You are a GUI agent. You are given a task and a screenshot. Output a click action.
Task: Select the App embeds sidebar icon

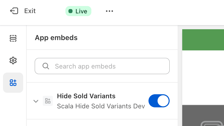(13, 83)
